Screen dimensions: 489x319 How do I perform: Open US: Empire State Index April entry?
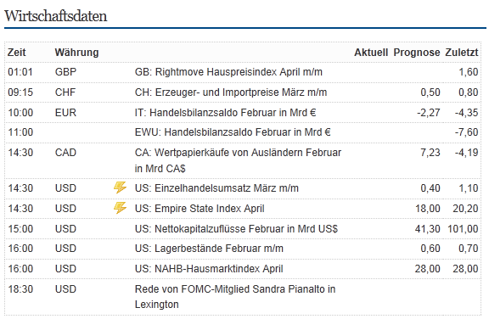[200, 209]
